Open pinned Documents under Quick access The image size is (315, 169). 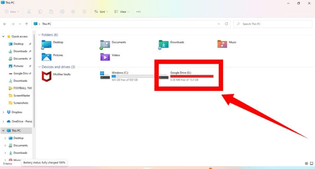[x=21, y=59]
